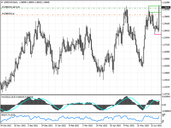Click the USDCAD,Daily chart title

[11, 2]
